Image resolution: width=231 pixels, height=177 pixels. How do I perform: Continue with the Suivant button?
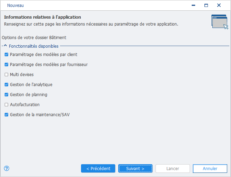[x=135, y=168]
